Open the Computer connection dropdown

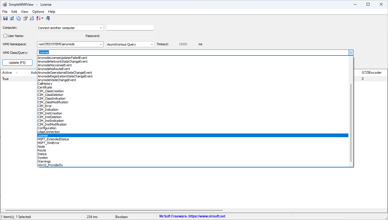point(101,28)
